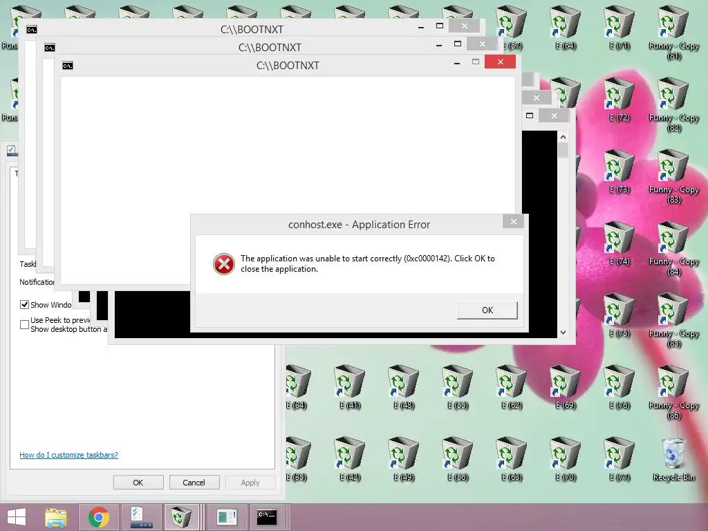
Task: Select the E (74) desktop shortcut
Action: [619, 243]
